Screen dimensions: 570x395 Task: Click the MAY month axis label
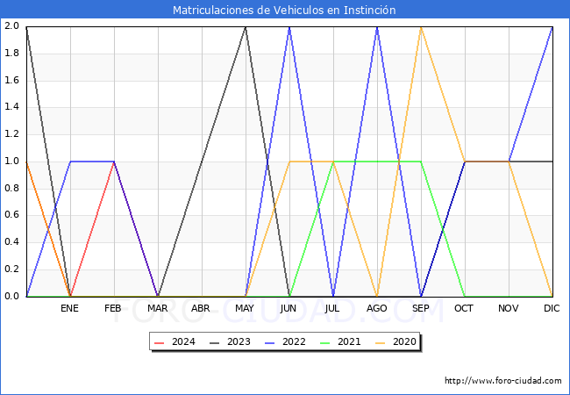[x=245, y=308]
